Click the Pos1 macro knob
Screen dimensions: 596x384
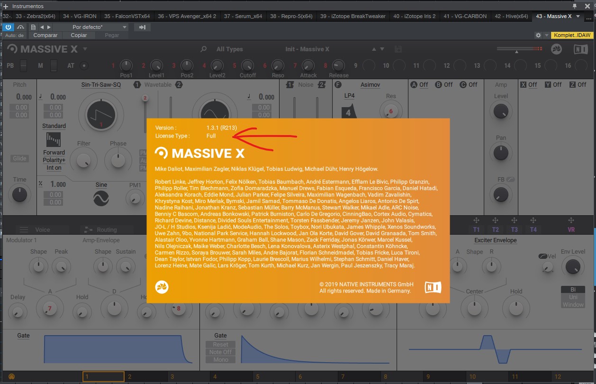click(126, 65)
